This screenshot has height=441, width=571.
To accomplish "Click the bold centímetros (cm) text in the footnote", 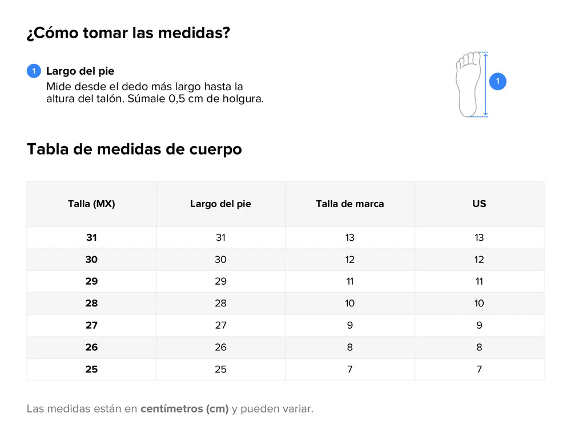I will pos(184,408).
